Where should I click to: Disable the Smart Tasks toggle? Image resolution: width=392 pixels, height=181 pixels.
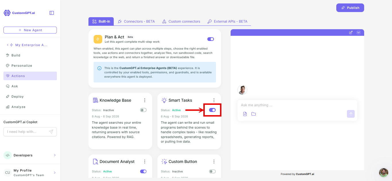point(212,110)
